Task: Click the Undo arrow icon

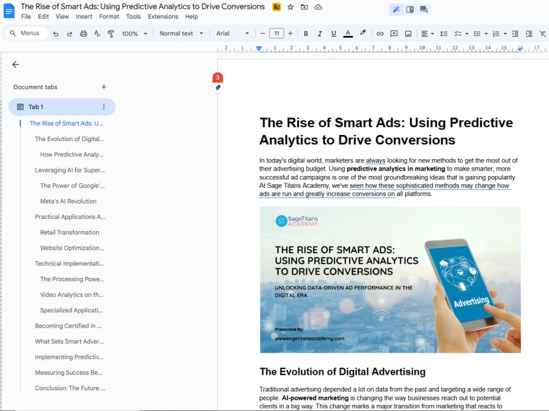Action: [x=55, y=33]
